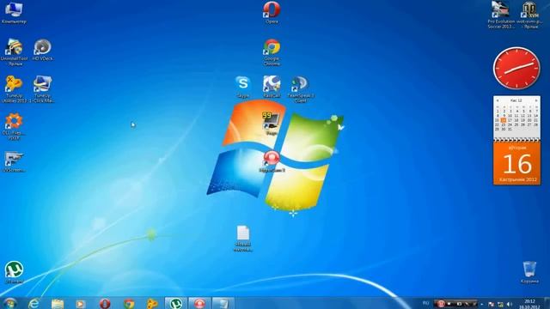Launch Opera from the taskbar
Image resolution: width=550 pixels, height=309 pixels.
pyautogui.click(x=105, y=303)
